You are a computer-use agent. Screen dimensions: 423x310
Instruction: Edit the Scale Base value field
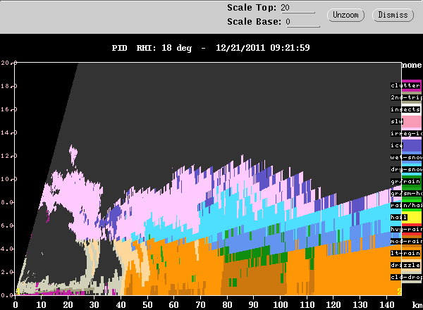click(x=302, y=22)
